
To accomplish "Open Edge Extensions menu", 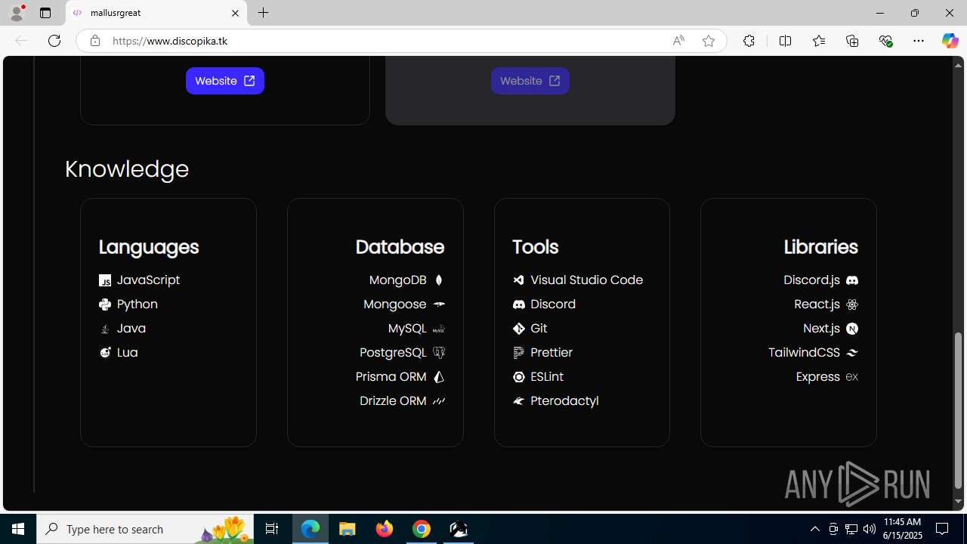I will [x=749, y=41].
